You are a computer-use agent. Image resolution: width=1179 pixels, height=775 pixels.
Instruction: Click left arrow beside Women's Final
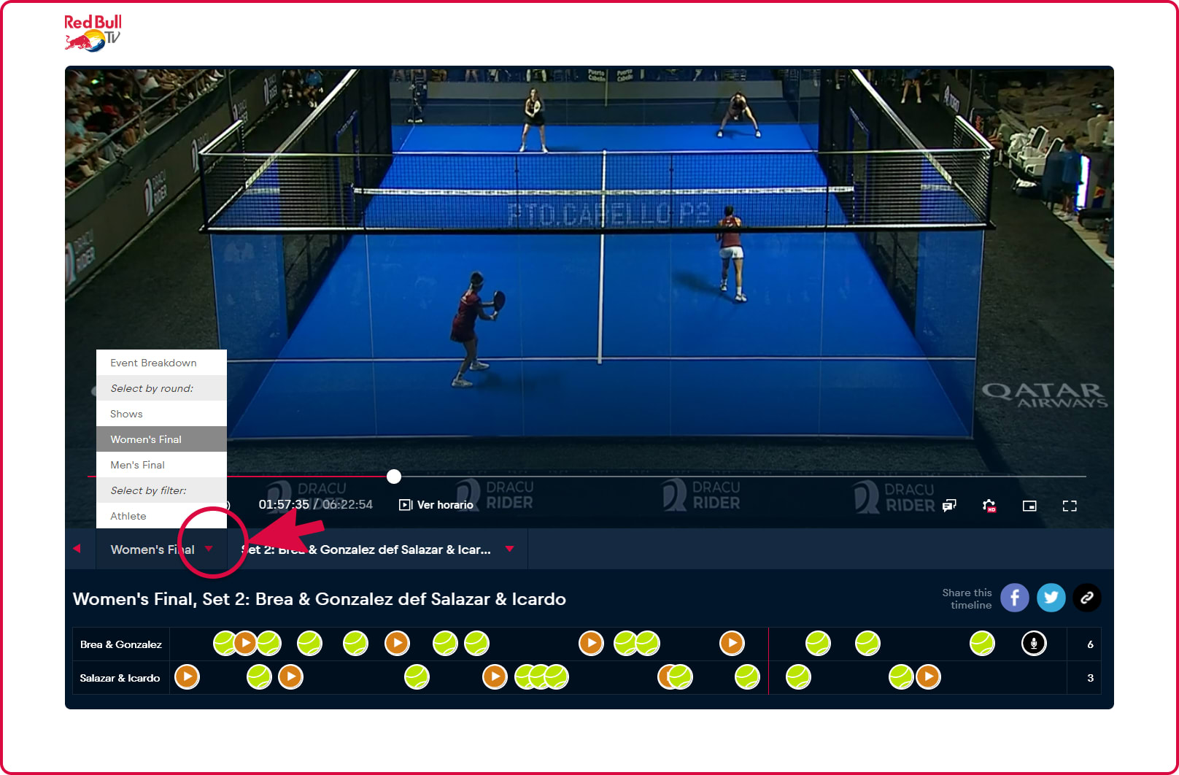point(77,549)
